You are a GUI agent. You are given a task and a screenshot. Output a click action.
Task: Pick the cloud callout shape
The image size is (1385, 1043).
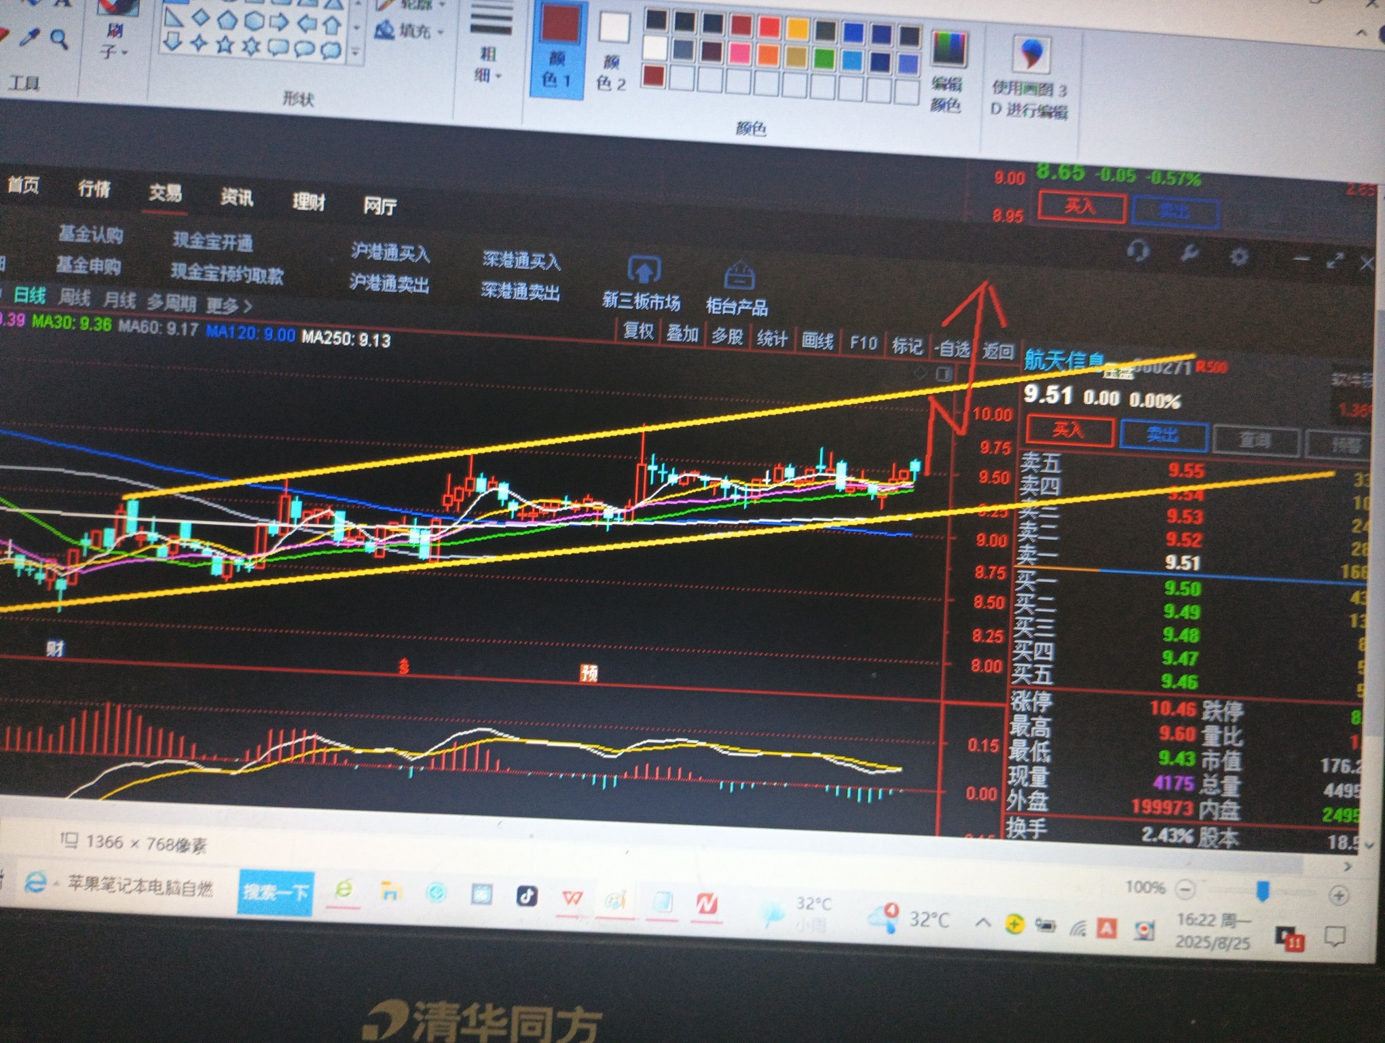click(x=331, y=50)
